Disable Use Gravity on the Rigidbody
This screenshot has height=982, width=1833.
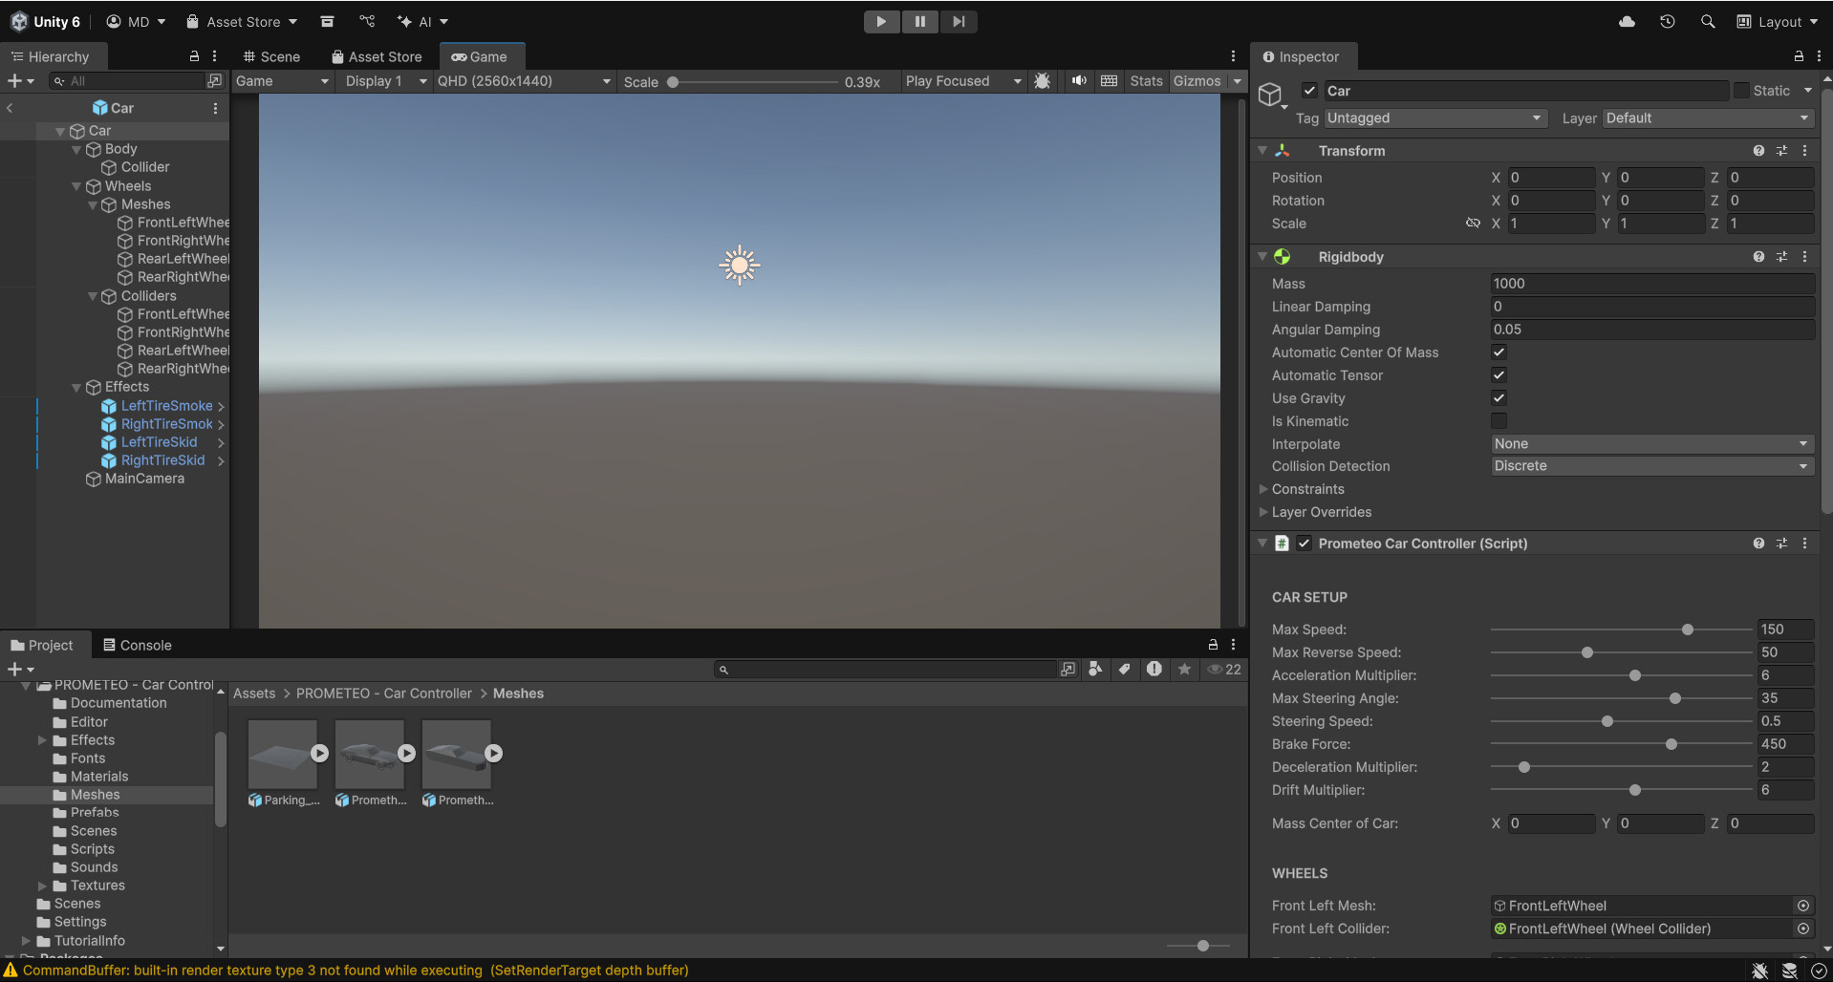point(1498,398)
